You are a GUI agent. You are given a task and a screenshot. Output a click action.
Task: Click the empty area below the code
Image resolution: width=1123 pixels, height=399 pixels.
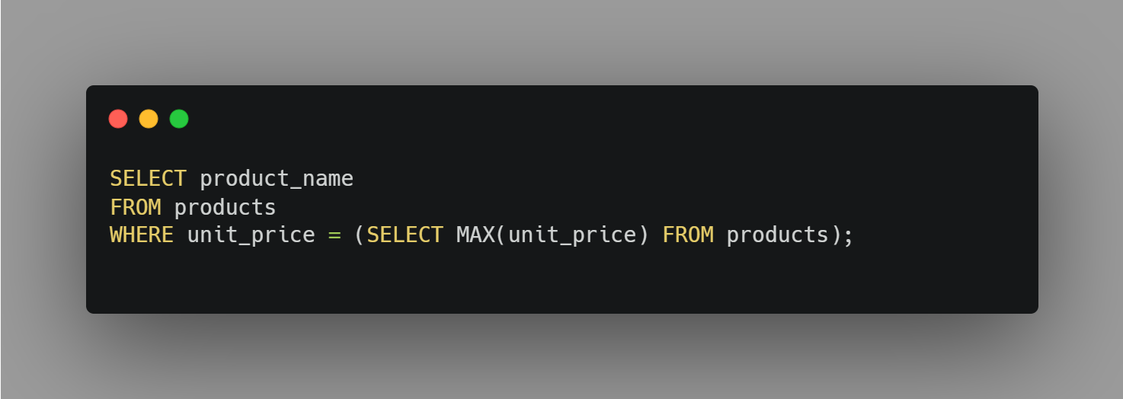533,282
